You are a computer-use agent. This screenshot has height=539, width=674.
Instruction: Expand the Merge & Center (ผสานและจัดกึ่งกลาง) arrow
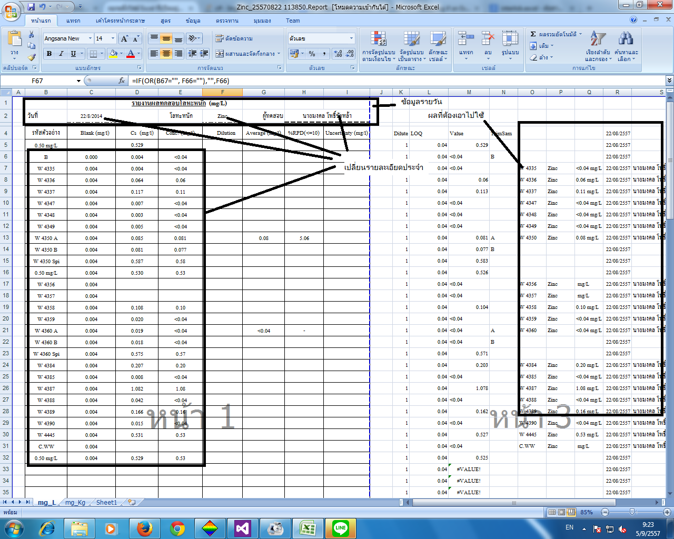click(x=279, y=54)
